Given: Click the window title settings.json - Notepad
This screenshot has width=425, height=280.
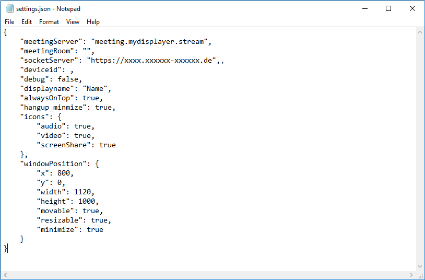Looking at the screenshot, I should tap(48, 9).
